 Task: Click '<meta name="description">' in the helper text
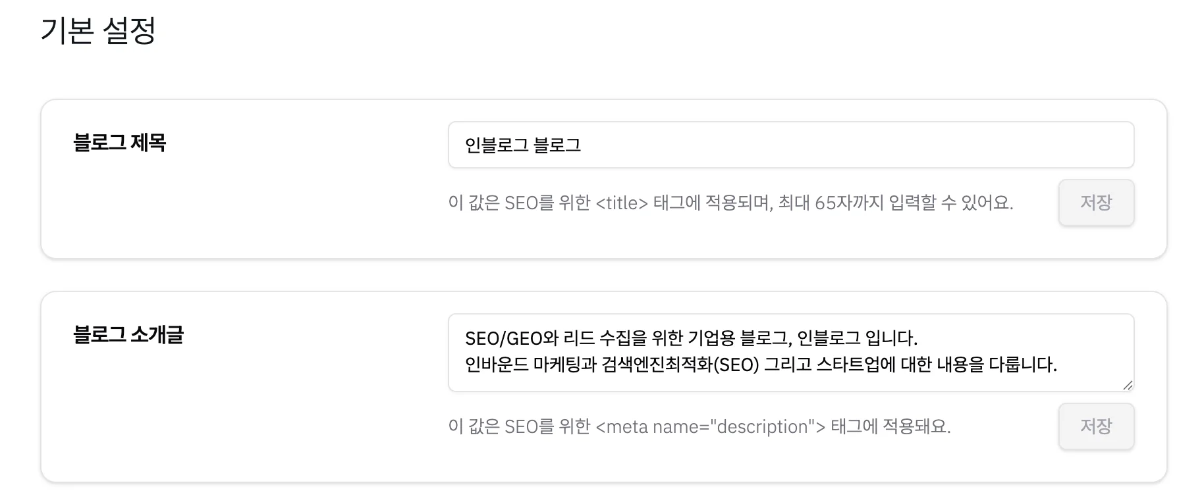[710, 426]
